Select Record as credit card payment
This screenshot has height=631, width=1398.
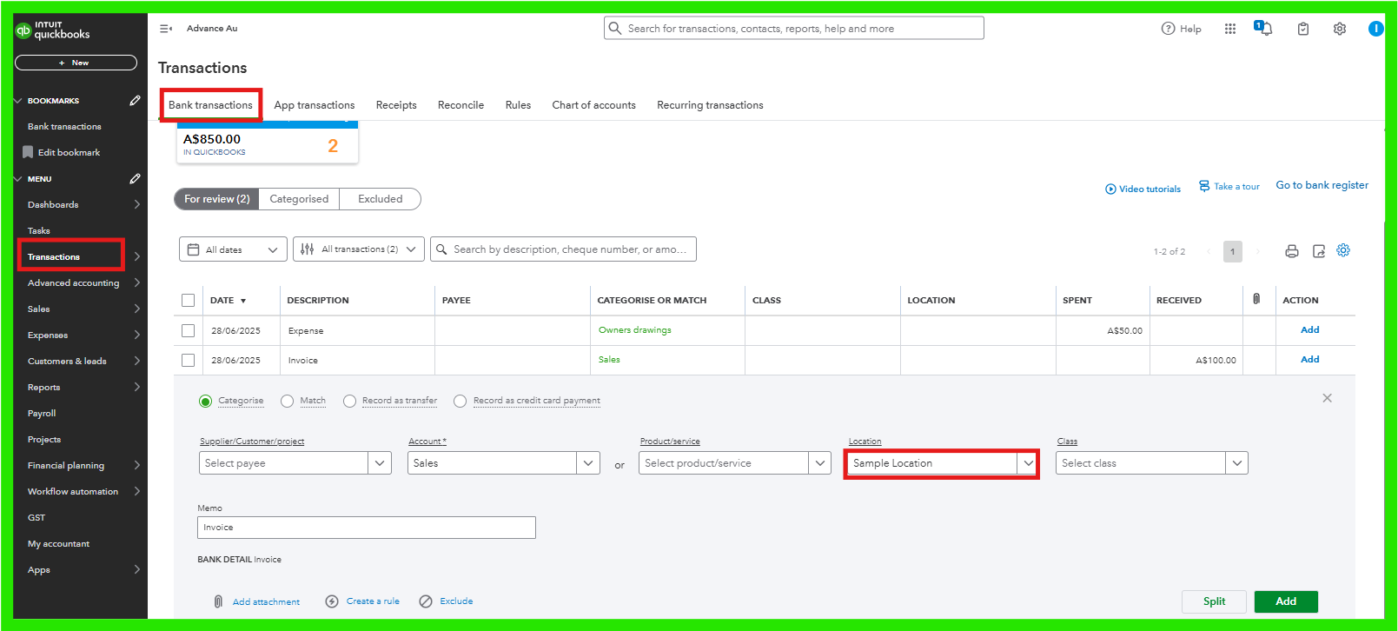tap(460, 402)
